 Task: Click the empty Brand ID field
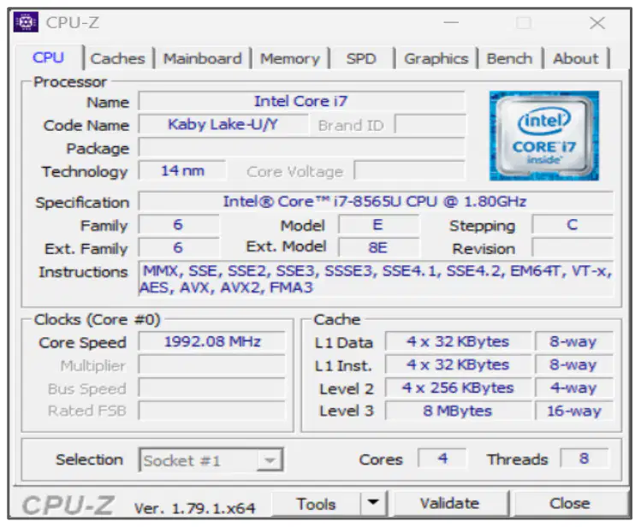430,124
